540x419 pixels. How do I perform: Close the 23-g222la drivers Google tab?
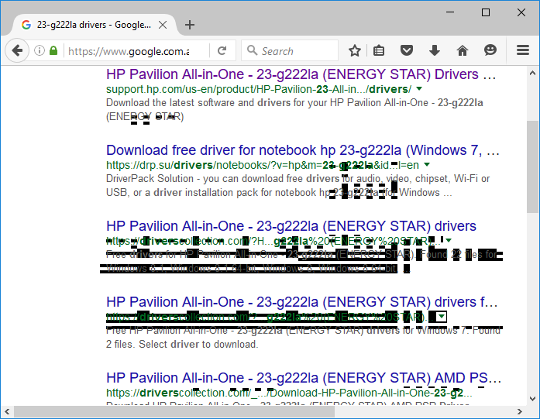(x=163, y=25)
